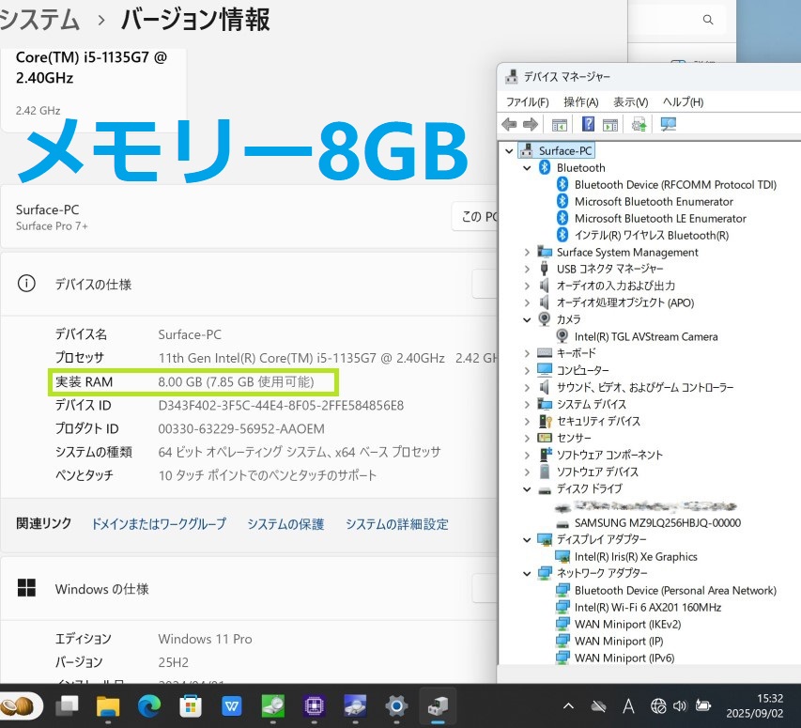
Task: Click the update driver toolbar icon
Action: 639,124
